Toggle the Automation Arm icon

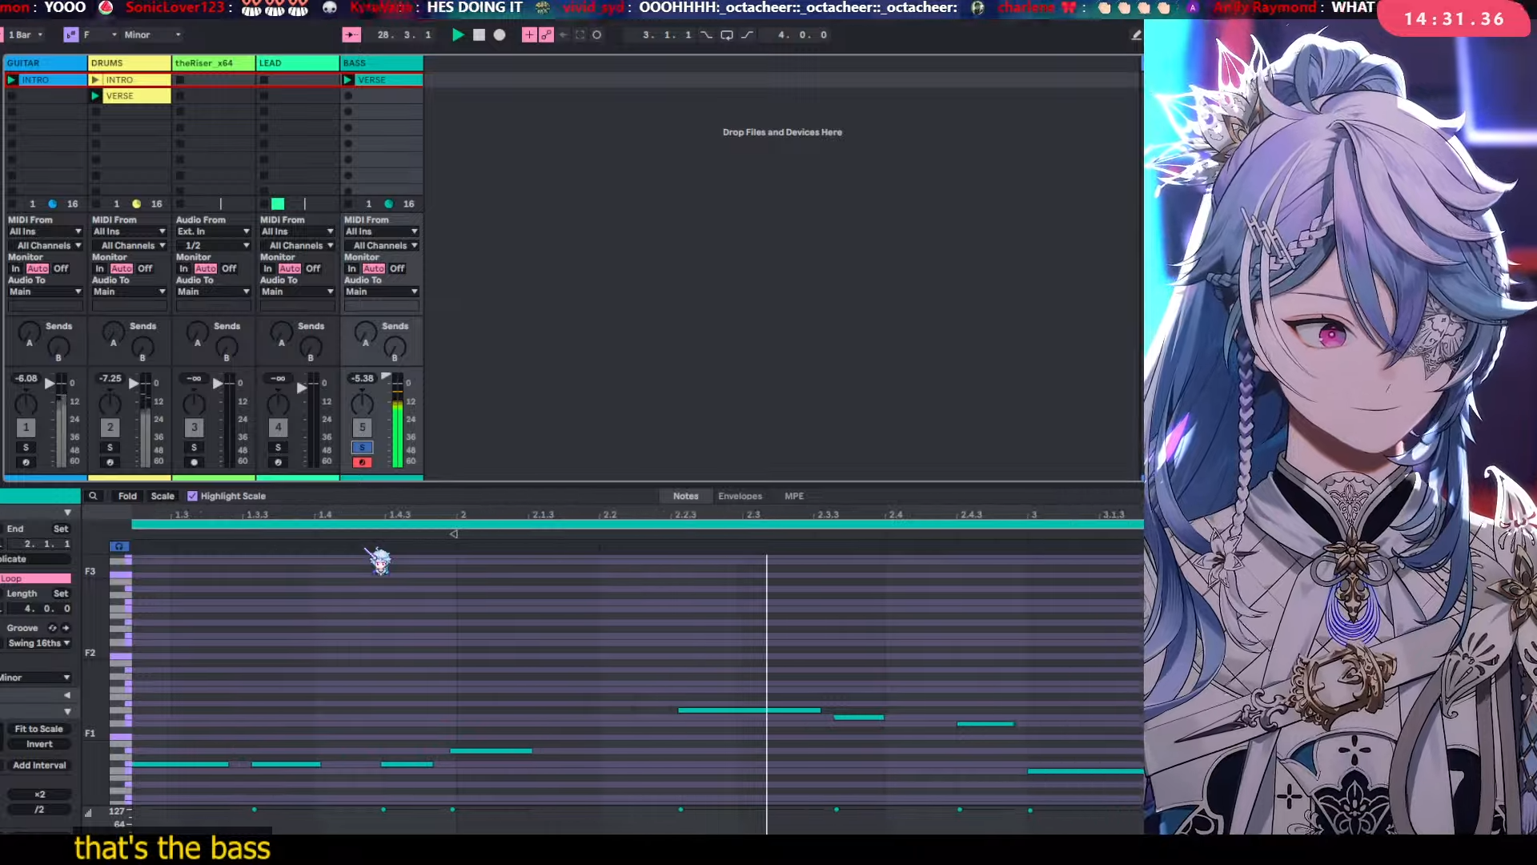tap(546, 35)
